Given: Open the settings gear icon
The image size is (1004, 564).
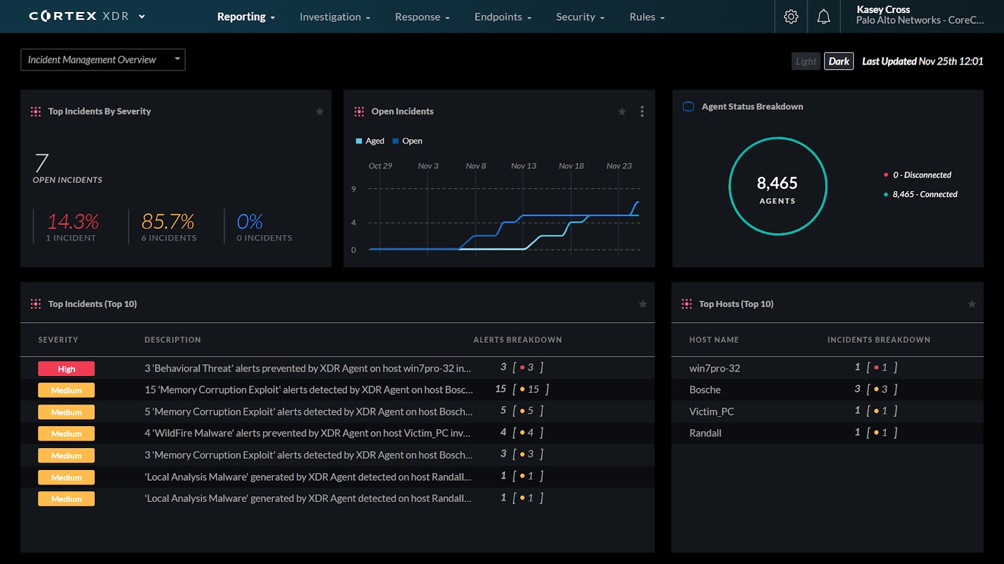Looking at the screenshot, I should [791, 17].
